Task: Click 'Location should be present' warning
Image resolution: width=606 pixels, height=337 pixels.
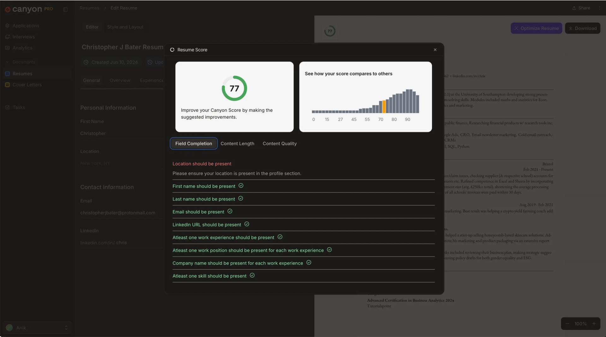Action: pyautogui.click(x=202, y=164)
